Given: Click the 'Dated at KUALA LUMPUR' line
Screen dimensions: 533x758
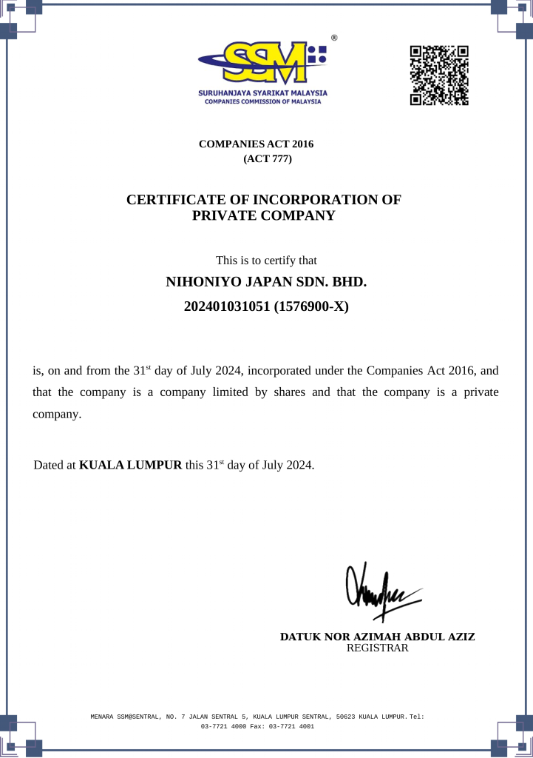Looking at the screenshot, I should pos(174,466).
